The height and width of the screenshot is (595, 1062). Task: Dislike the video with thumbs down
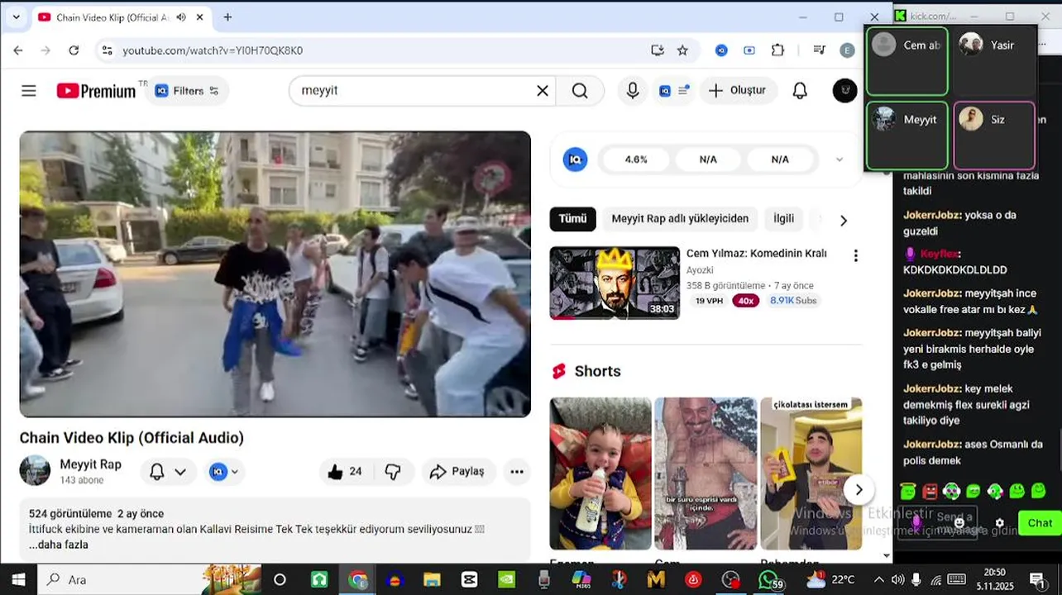tap(393, 472)
